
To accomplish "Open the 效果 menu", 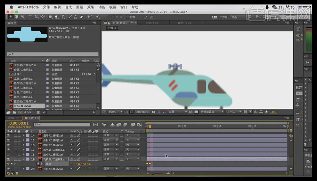I will coord(91,7).
